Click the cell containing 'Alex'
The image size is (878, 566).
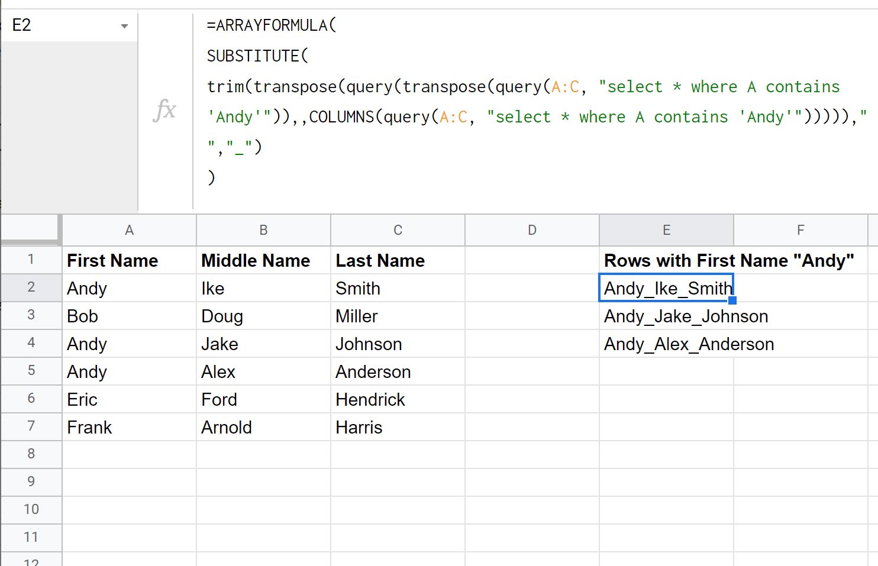point(263,371)
